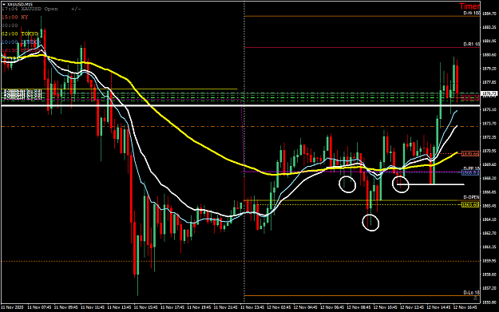Click 11 Nov 11:45 on the time axis
This screenshot has height=312, width=499.
point(93,307)
